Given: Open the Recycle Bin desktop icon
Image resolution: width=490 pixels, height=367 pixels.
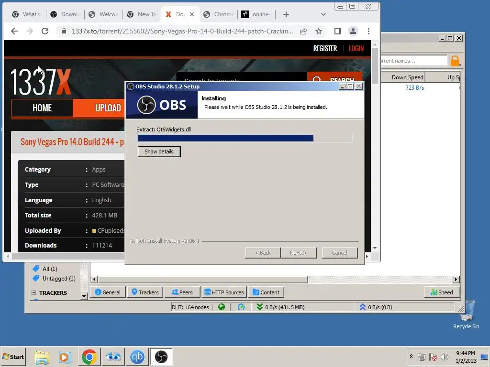Looking at the screenshot, I should click(x=467, y=314).
